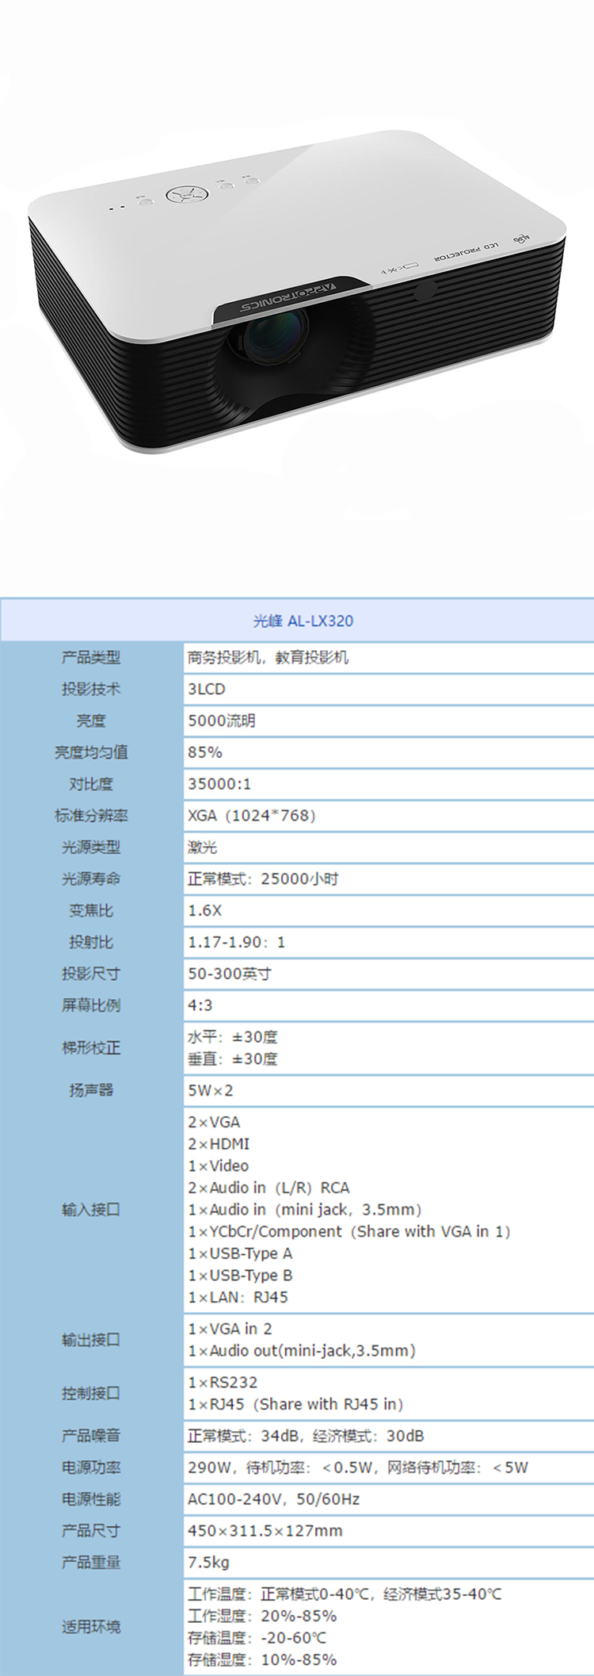Select the 1.17-1.90:1 throw ratio value
The height and width of the screenshot is (1676, 594).
[x=236, y=942]
